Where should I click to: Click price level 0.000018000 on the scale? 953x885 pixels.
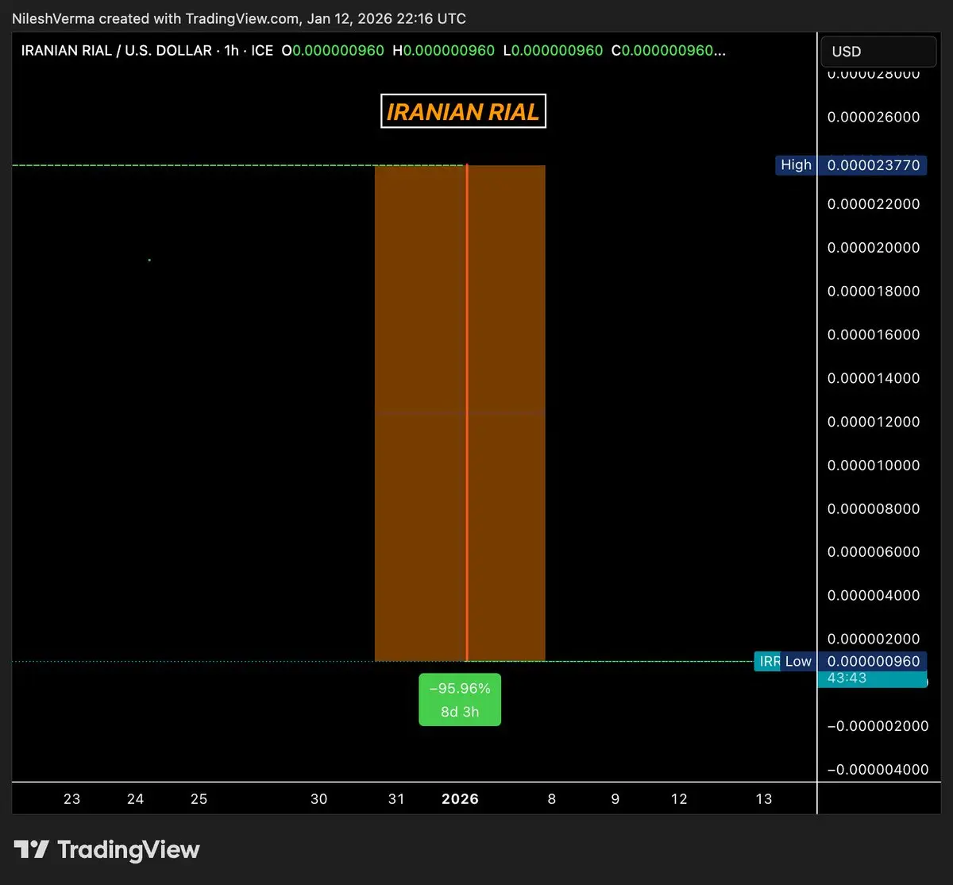coord(874,292)
